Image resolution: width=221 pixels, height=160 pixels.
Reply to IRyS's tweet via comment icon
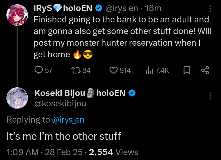[x=39, y=70]
